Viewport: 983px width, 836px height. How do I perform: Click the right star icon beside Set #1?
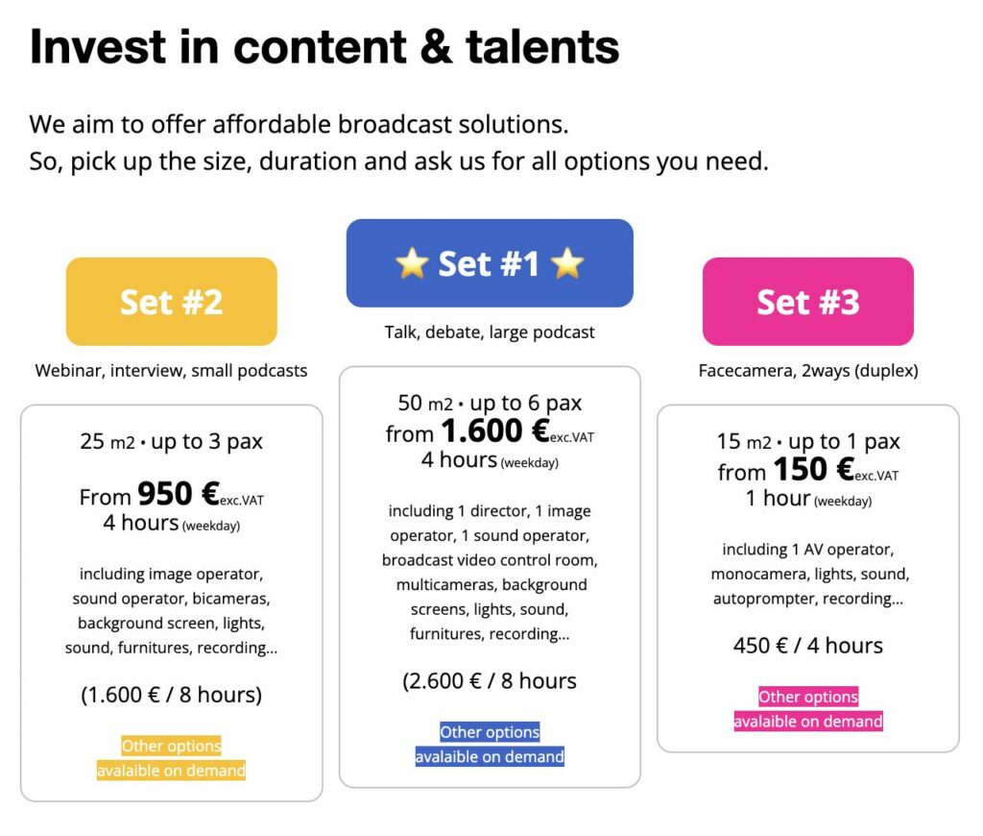(x=567, y=263)
